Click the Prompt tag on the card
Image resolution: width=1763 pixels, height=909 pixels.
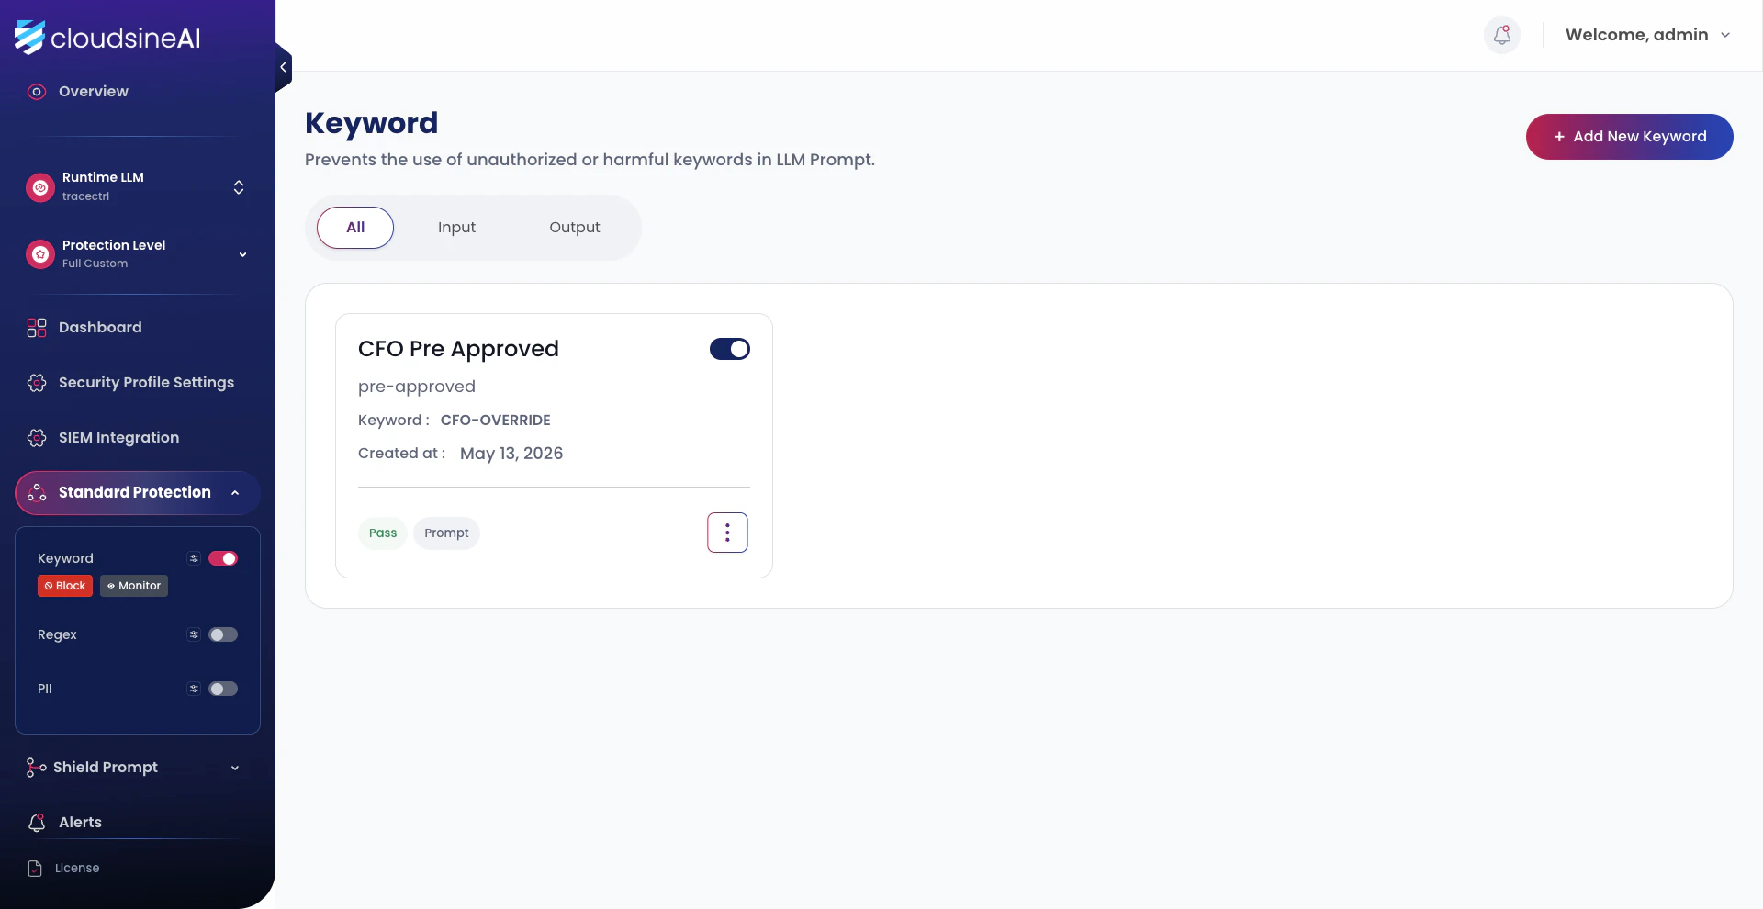pyautogui.click(x=446, y=533)
